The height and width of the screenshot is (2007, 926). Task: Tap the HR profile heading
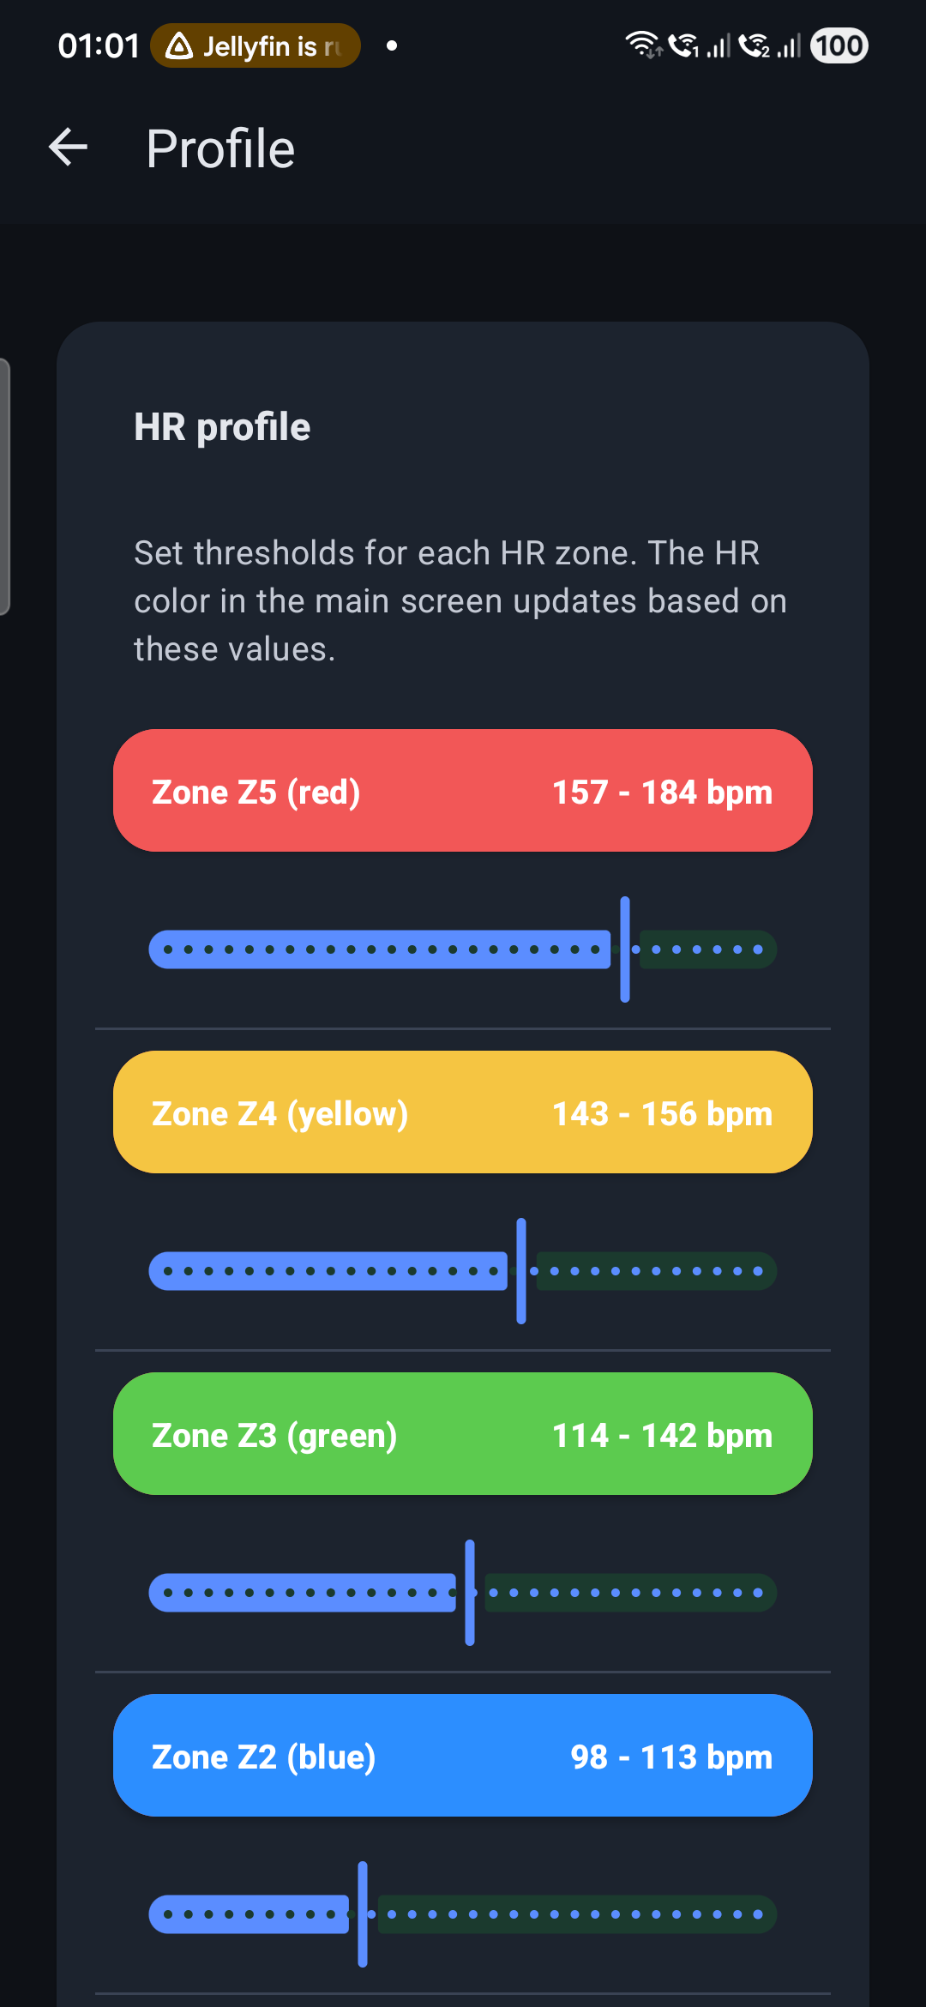pyautogui.click(x=222, y=426)
